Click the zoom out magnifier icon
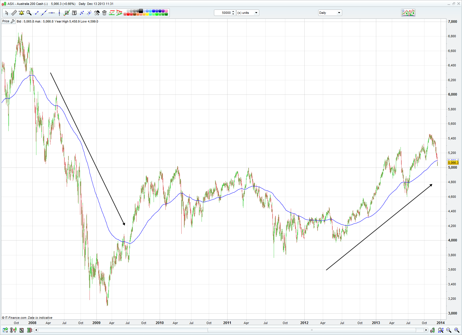The height and width of the screenshot is (335, 462). [x=449, y=330]
